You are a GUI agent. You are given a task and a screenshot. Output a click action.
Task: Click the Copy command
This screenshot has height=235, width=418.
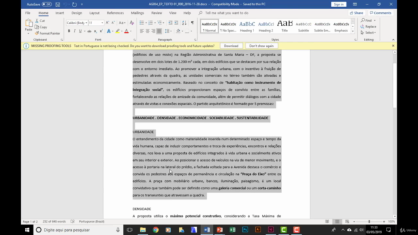coord(41,27)
